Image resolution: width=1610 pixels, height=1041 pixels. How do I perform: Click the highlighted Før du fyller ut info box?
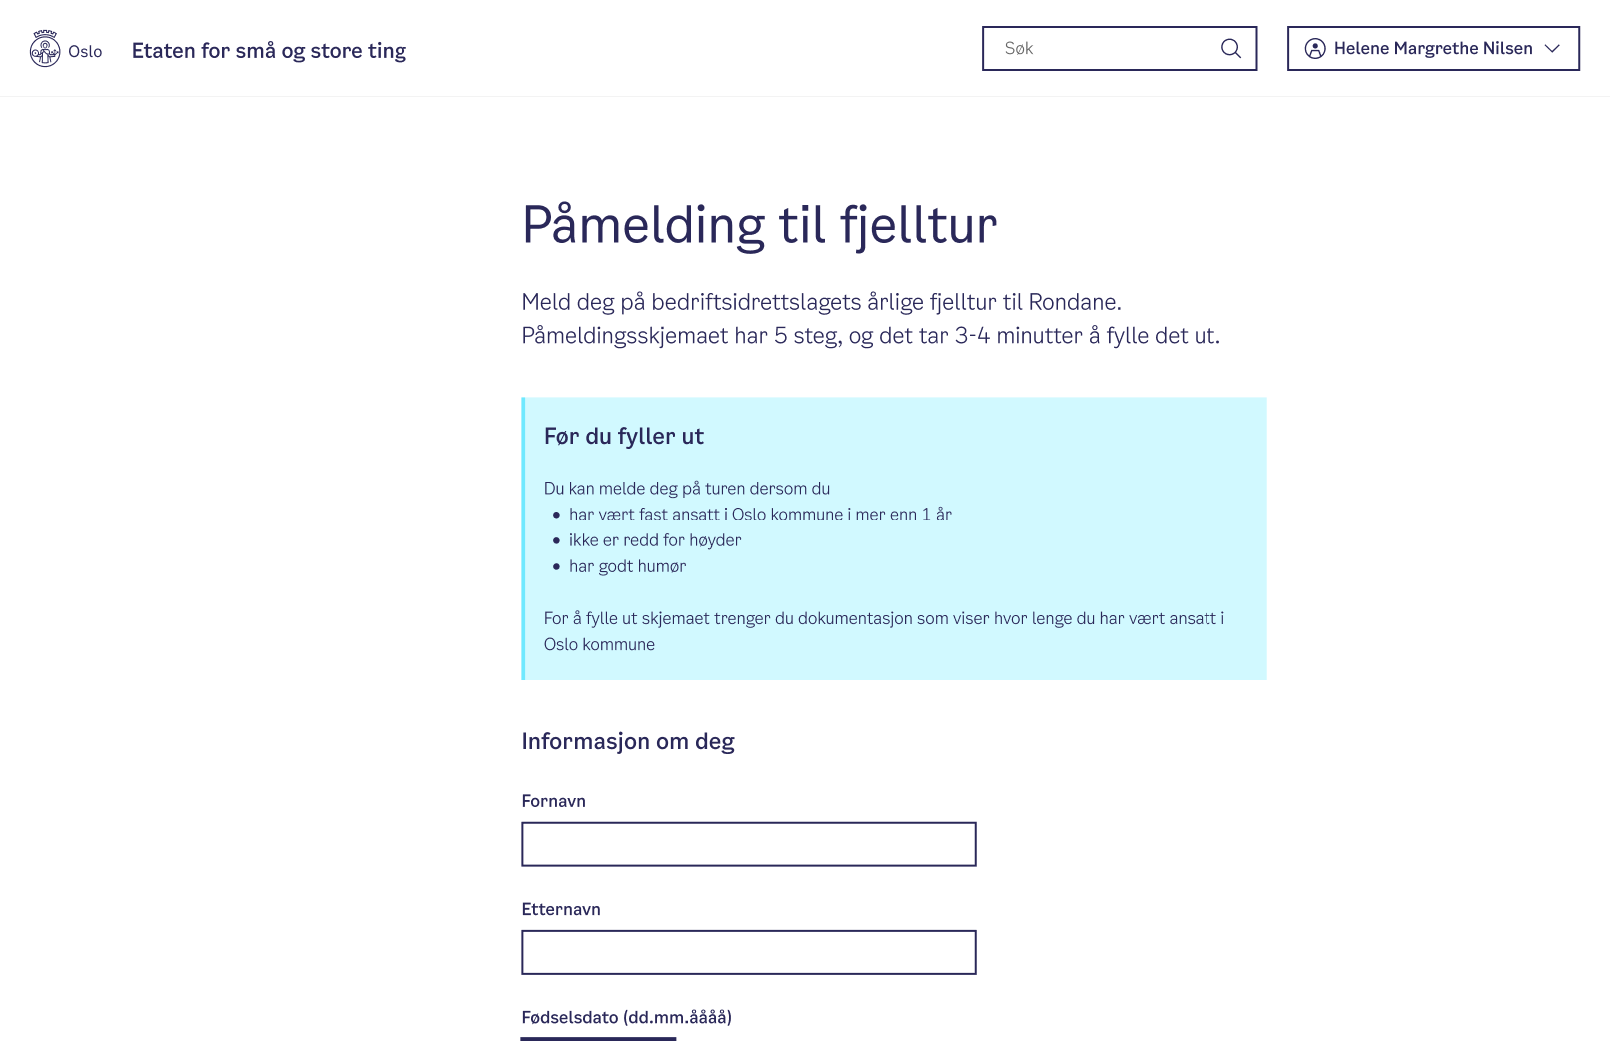click(894, 538)
